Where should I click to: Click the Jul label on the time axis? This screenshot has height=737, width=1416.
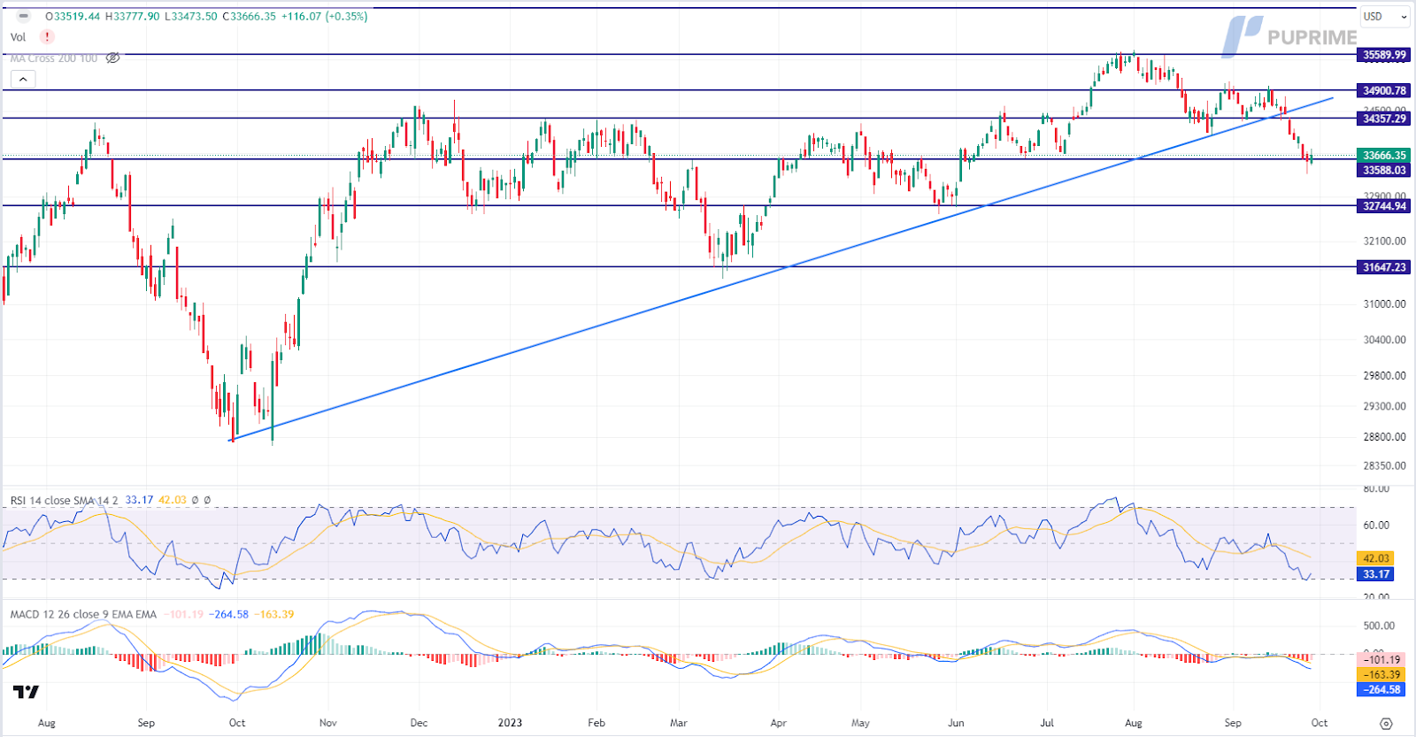tap(1047, 723)
